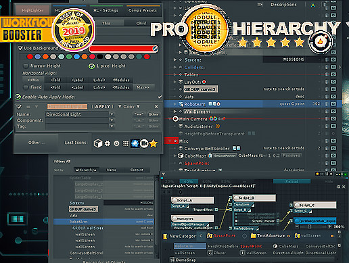This screenshot has height=263, width=349.
Task: Click Other button next to Name field
Action: point(154,114)
